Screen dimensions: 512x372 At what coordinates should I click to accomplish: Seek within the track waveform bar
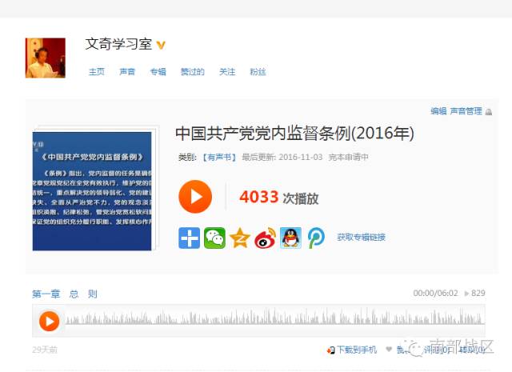[275, 317]
